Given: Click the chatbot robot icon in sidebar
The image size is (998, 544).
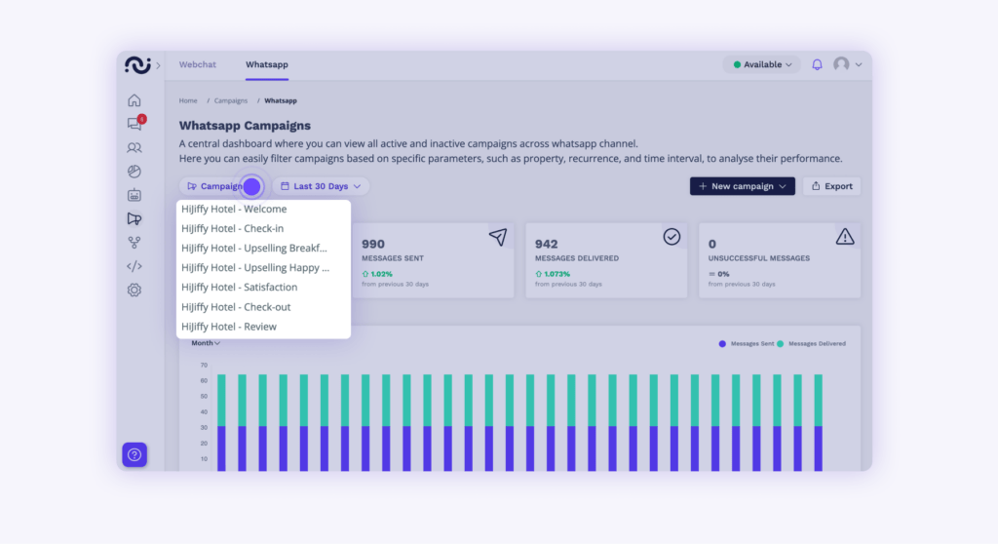Looking at the screenshot, I should point(134,195).
